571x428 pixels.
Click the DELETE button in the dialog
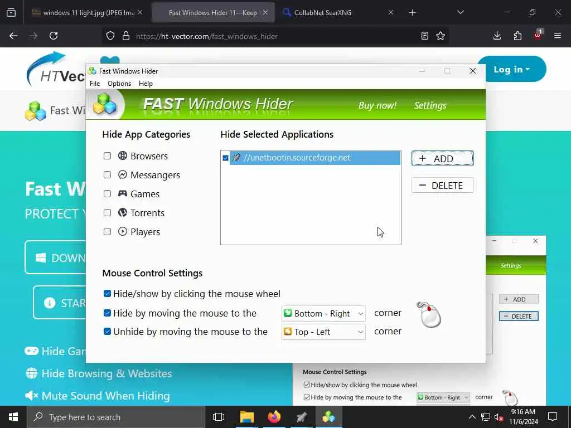click(x=442, y=185)
